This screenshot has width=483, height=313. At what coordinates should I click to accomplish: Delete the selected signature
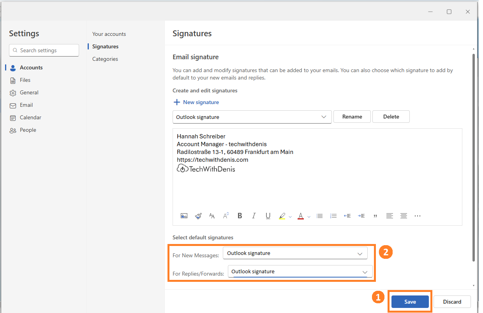click(x=391, y=117)
